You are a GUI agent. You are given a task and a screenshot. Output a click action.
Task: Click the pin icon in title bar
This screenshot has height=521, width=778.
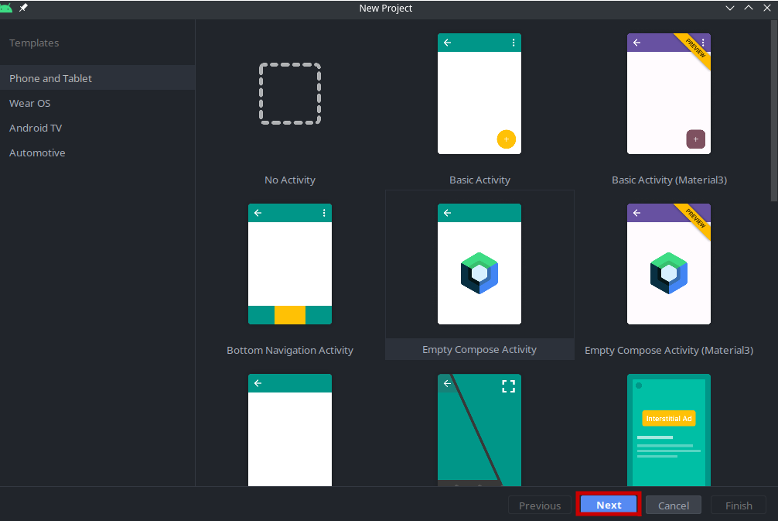(x=23, y=8)
